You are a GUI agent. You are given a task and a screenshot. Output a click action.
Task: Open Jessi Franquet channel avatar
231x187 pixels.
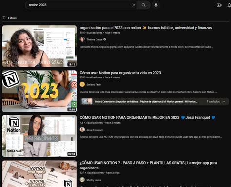pyautogui.click(x=82, y=130)
